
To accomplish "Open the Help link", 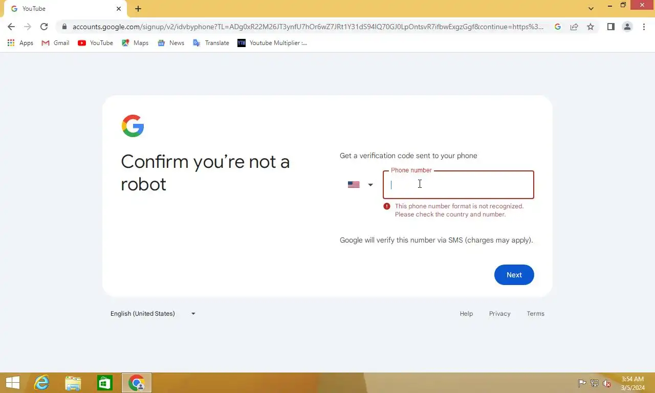I will pos(466,314).
